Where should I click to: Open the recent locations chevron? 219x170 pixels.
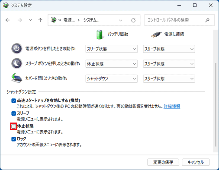[30, 20]
